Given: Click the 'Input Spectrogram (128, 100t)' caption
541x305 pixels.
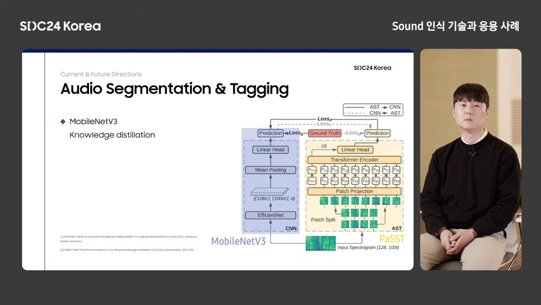Looking at the screenshot, I should [368, 247].
